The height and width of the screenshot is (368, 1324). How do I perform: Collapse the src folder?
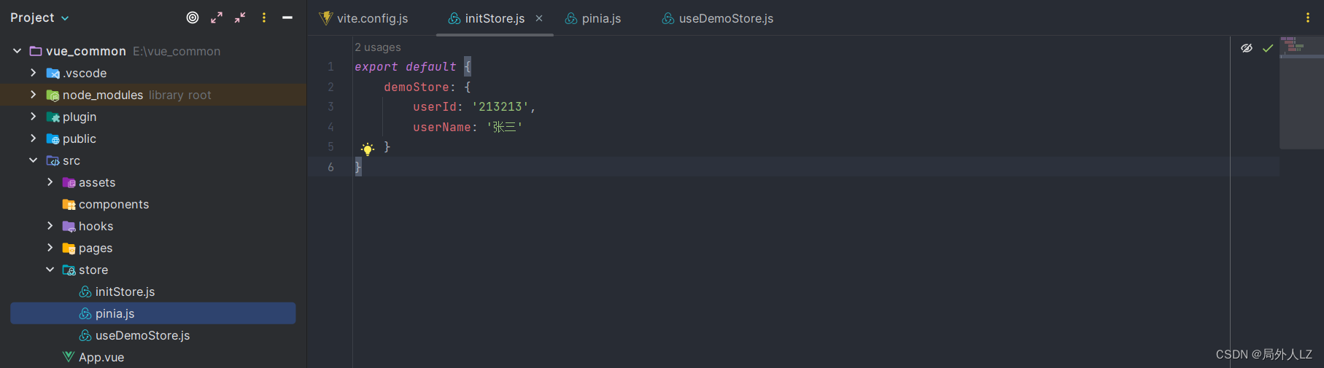click(34, 160)
